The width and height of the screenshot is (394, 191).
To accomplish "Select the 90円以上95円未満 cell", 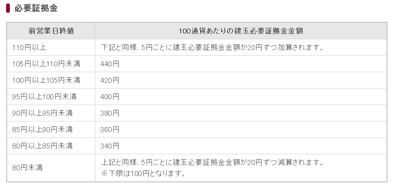I will pos(42,113).
